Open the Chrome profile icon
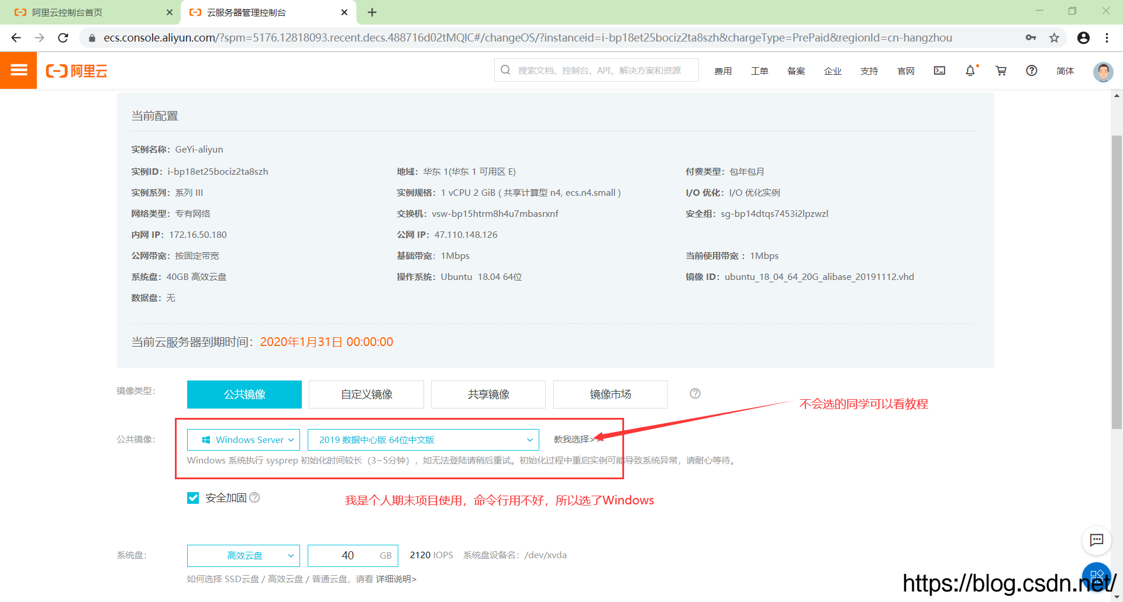1123x602 pixels. [1083, 37]
